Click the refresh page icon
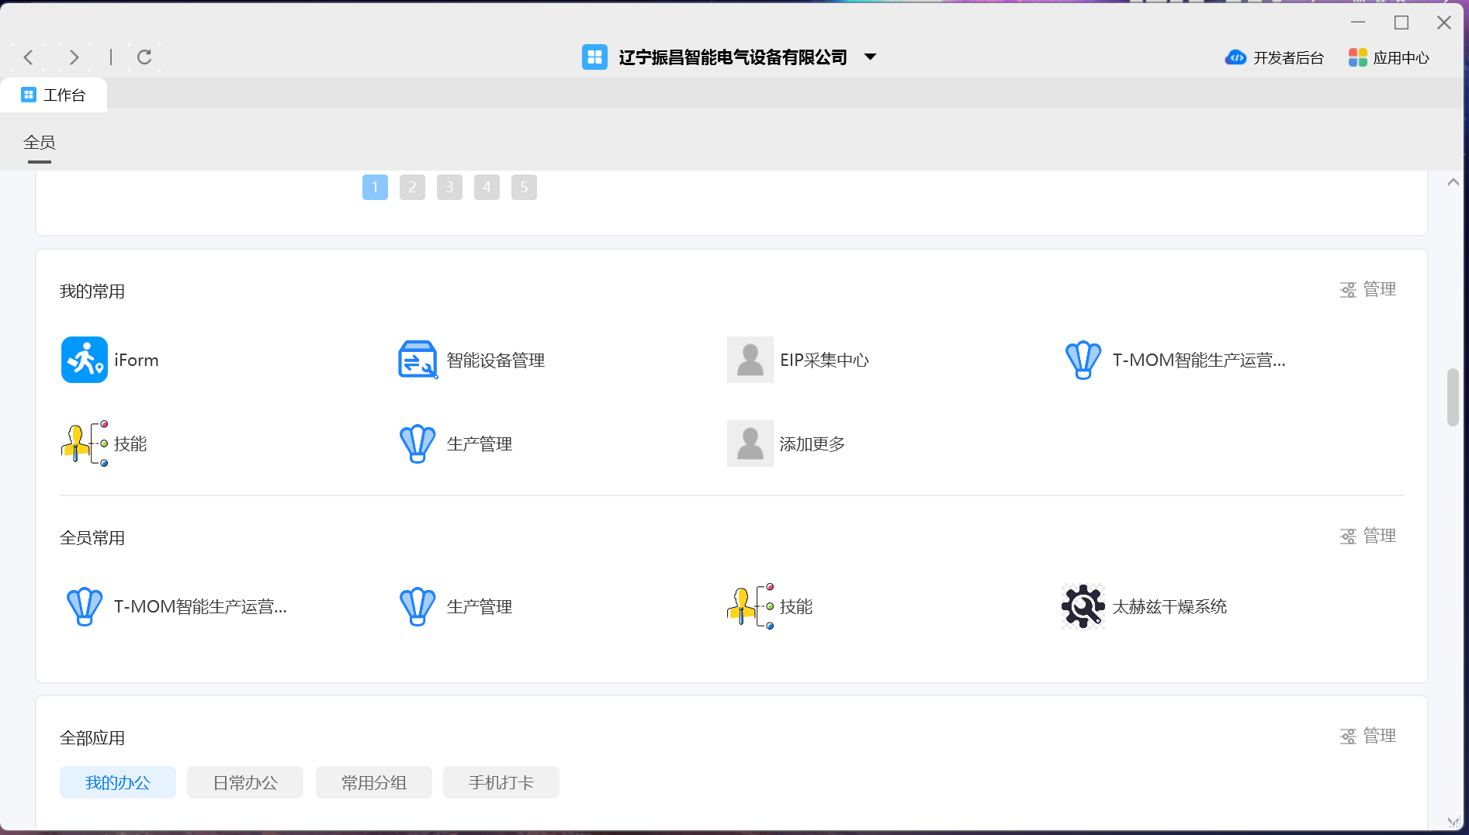The image size is (1469, 835). pyautogui.click(x=144, y=57)
